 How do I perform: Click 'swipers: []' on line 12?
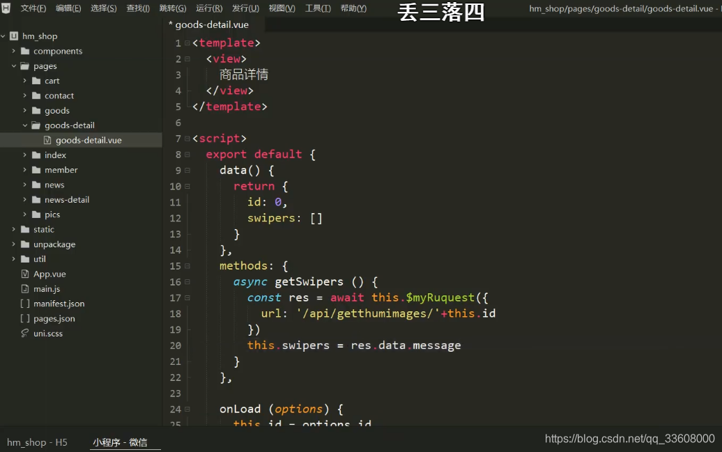coord(285,218)
